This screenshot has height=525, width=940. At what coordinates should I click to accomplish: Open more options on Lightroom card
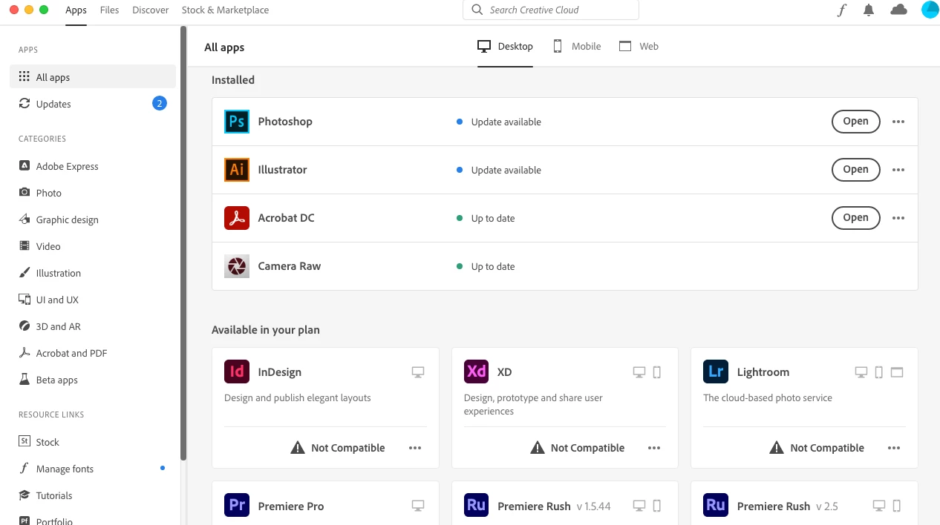[894, 448]
